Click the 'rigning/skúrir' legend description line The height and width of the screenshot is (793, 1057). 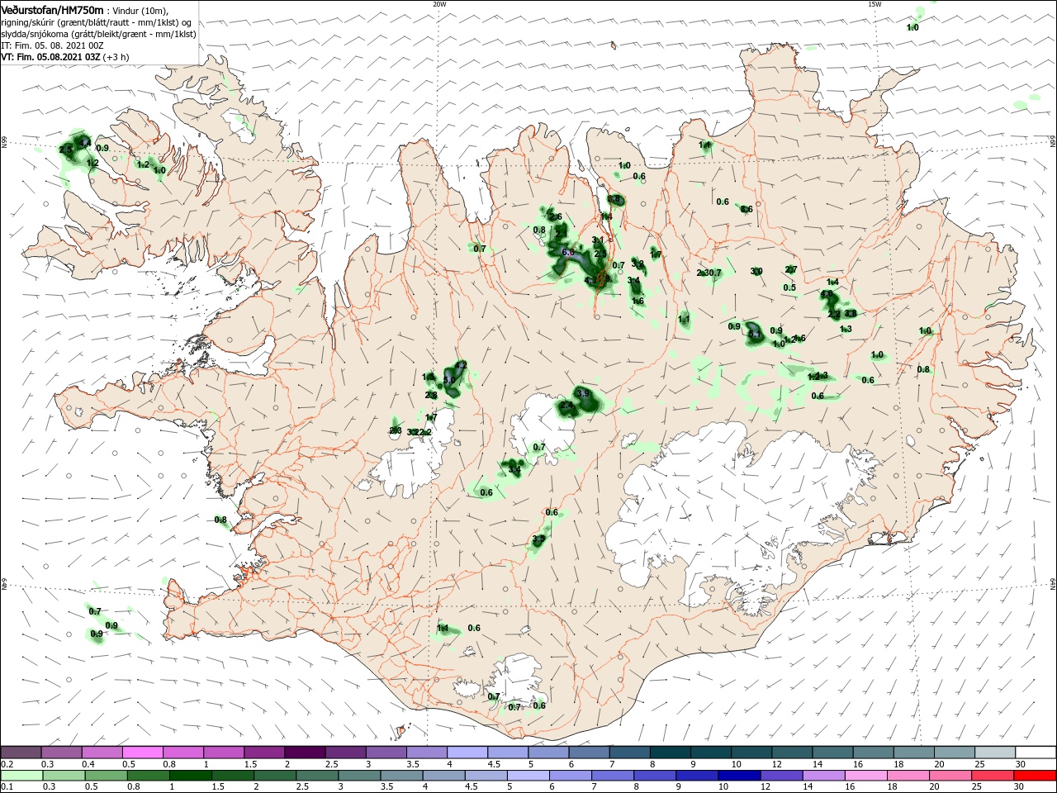click(x=97, y=22)
